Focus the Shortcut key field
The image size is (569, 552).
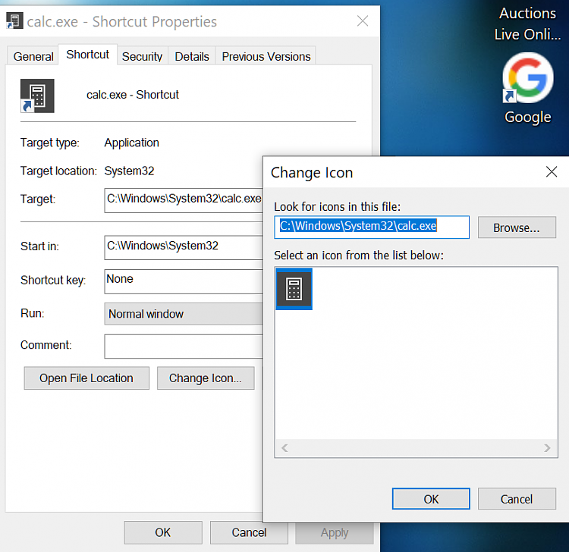(x=184, y=281)
